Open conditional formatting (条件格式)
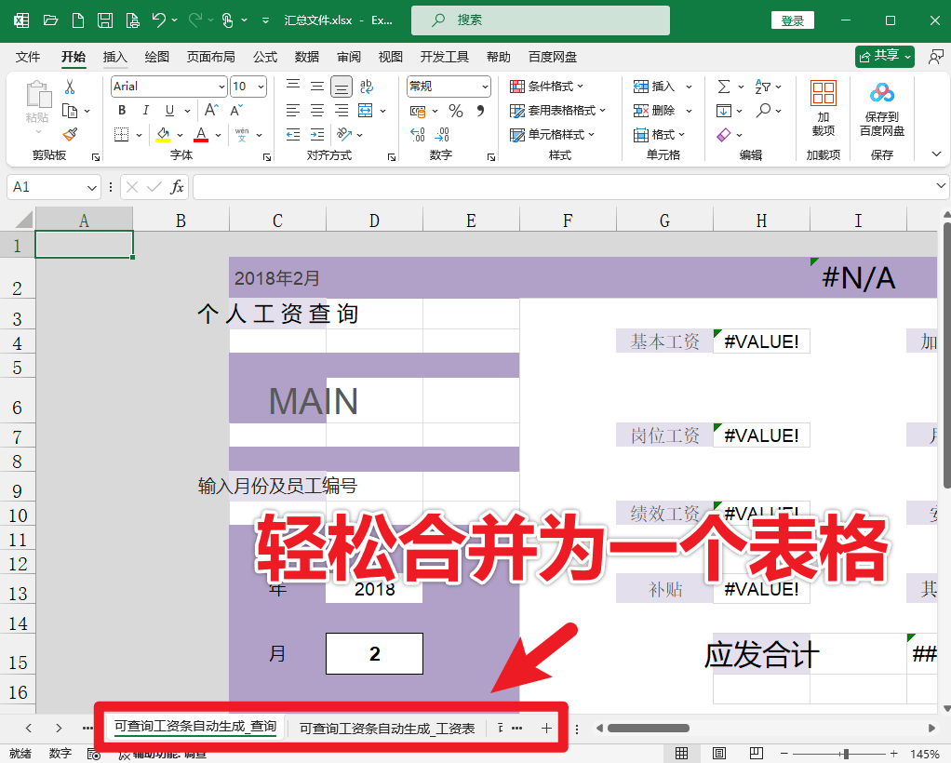 (547, 86)
